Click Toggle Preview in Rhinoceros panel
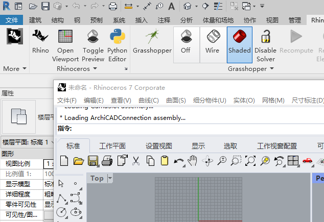The height and width of the screenshot is (222, 324). (x=93, y=45)
